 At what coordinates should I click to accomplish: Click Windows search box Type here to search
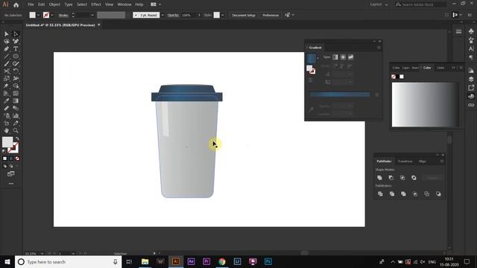[x=69, y=261]
